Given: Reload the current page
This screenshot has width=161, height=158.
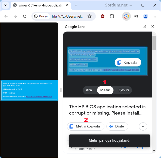Looking at the screenshot, I should click(25, 16).
